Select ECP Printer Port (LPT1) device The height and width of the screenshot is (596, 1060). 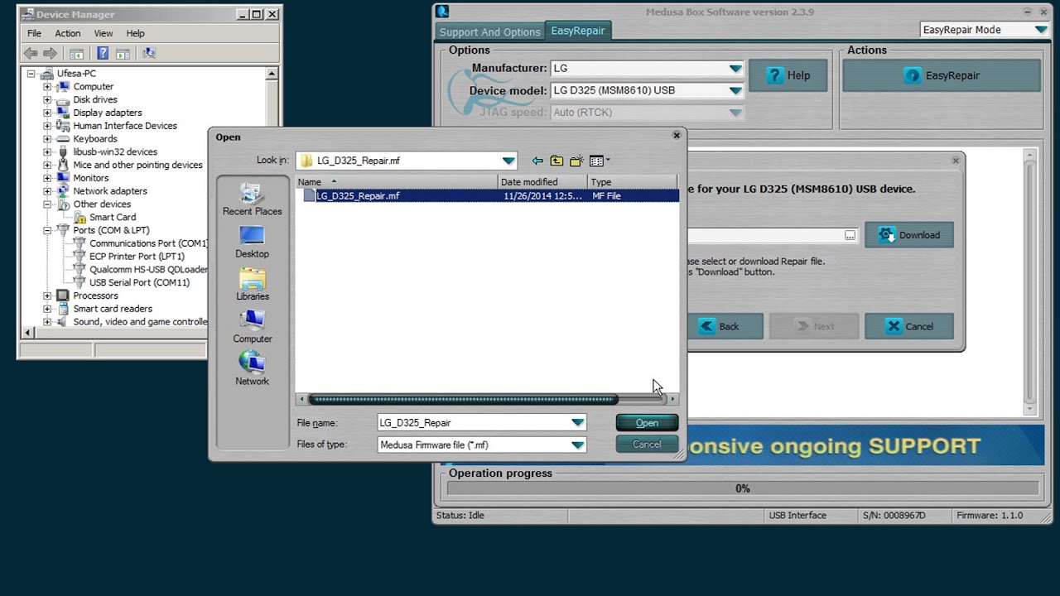[x=137, y=257]
